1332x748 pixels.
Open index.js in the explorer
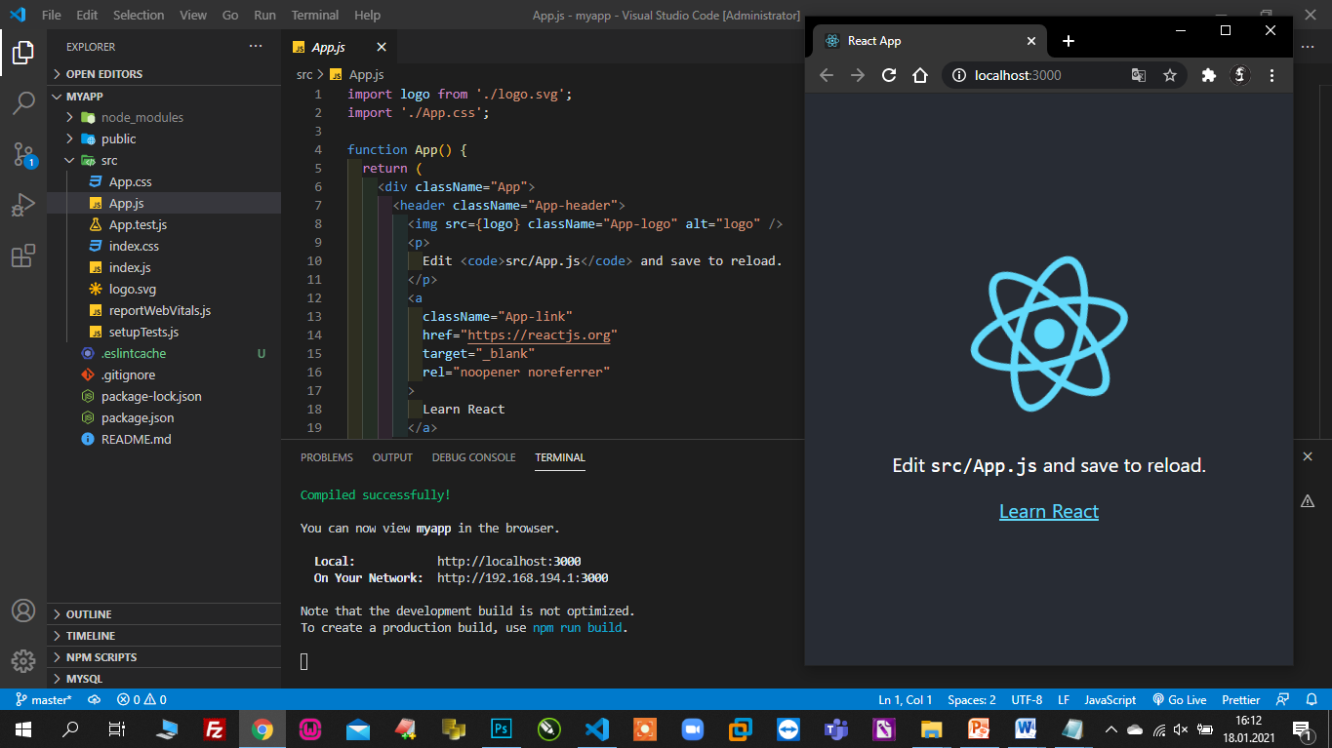pyautogui.click(x=129, y=267)
